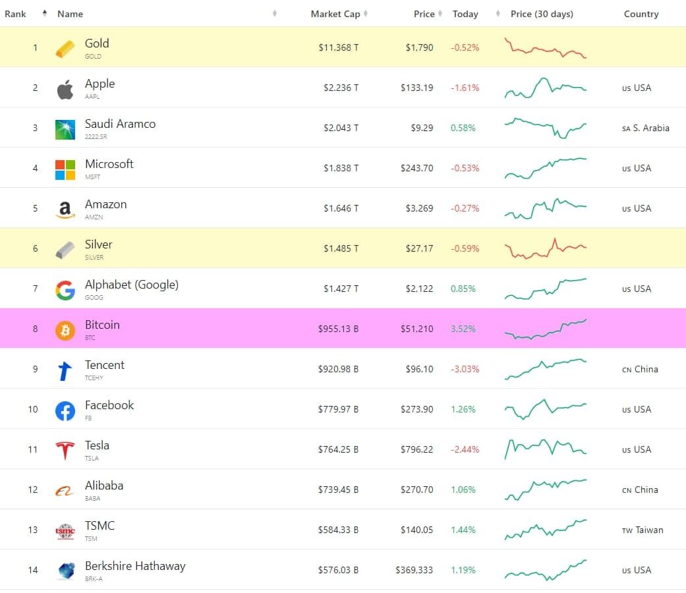Click the Taiwan country label
The width and height of the screenshot is (686, 593).
point(643,530)
